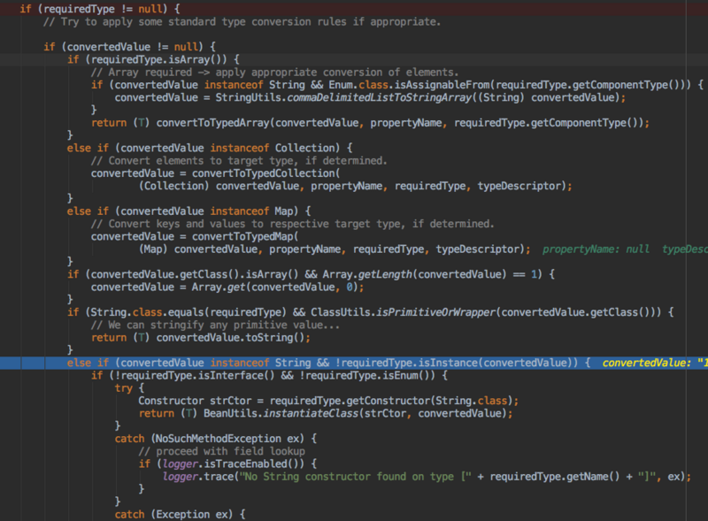
Task: Click the 'convertToTypedCollection(' call
Action: click(x=266, y=173)
